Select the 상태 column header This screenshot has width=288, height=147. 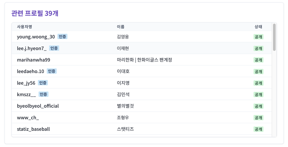pyautogui.click(x=258, y=27)
